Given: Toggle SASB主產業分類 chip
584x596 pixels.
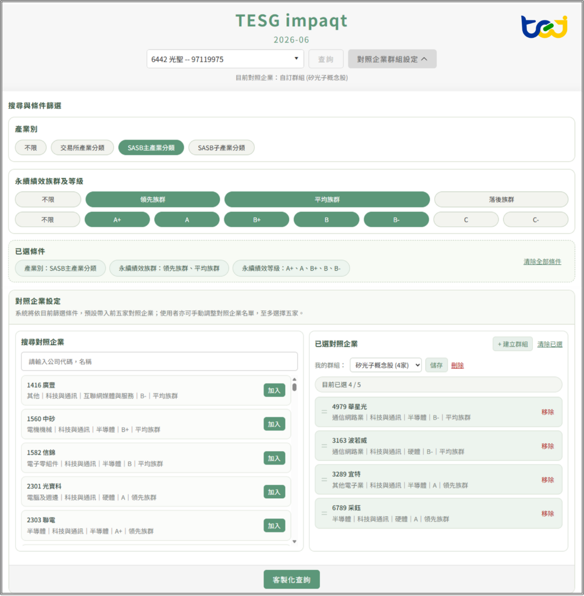Looking at the screenshot, I should point(151,147).
